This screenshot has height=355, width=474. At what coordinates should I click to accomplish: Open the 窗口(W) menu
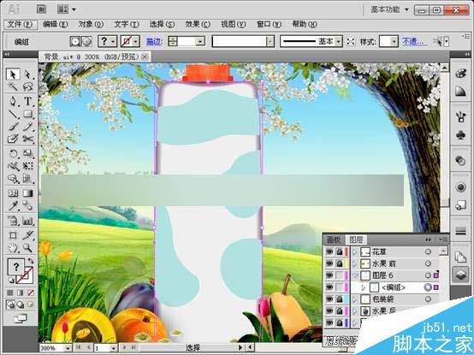coord(269,24)
